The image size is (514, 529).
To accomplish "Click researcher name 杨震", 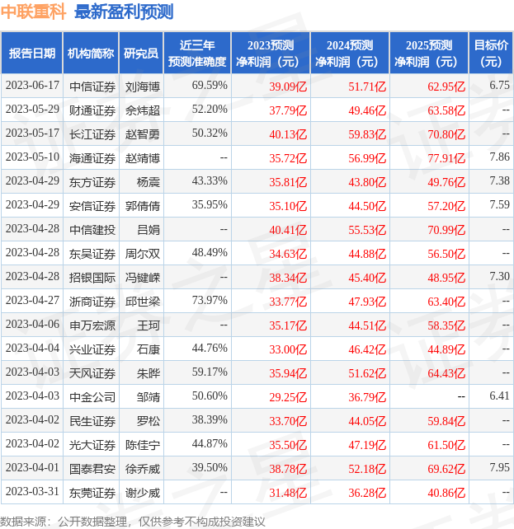I will [x=149, y=183].
